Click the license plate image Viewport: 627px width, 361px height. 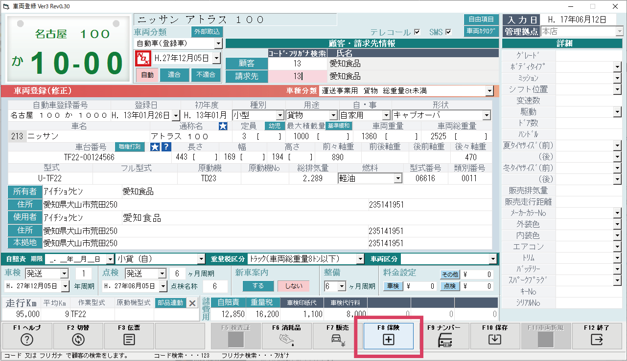tap(68, 50)
